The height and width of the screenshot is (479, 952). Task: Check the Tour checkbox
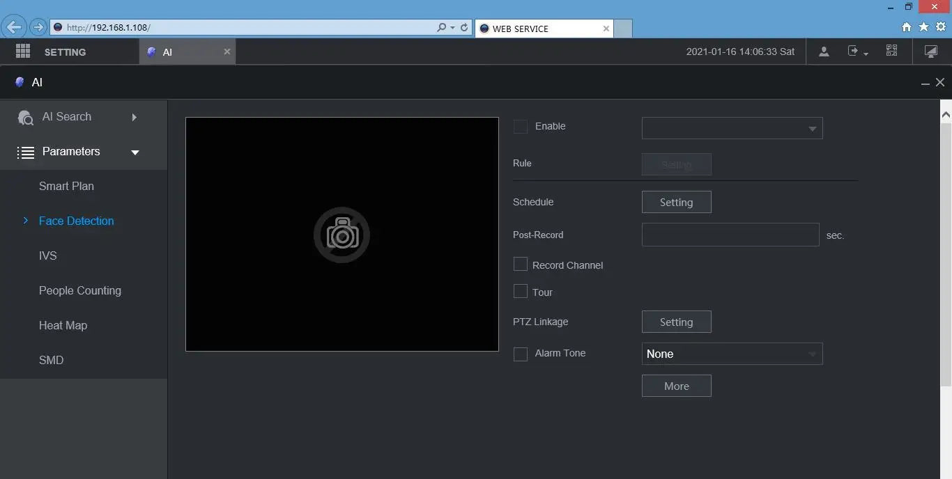pos(521,292)
